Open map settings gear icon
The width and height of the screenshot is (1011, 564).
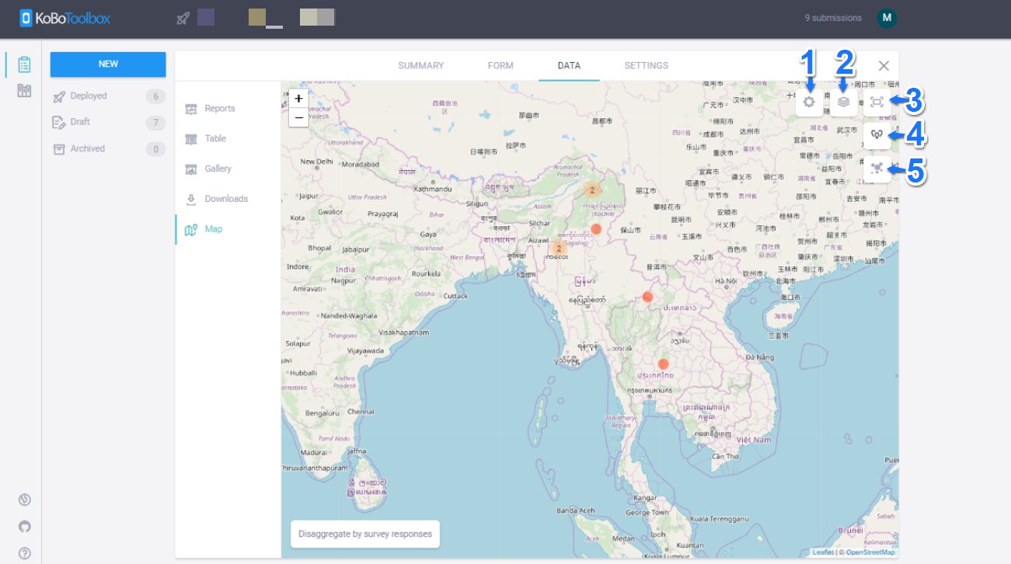(809, 102)
